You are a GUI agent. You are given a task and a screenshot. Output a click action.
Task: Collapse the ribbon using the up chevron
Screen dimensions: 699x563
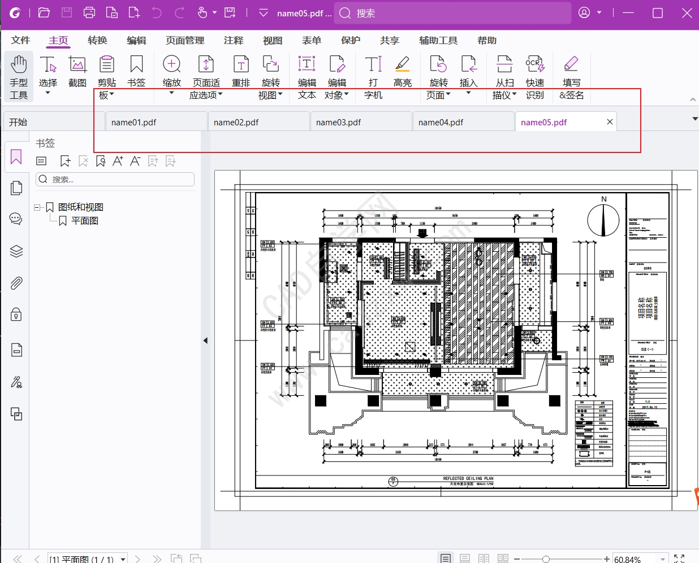click(x=693, y=99)
